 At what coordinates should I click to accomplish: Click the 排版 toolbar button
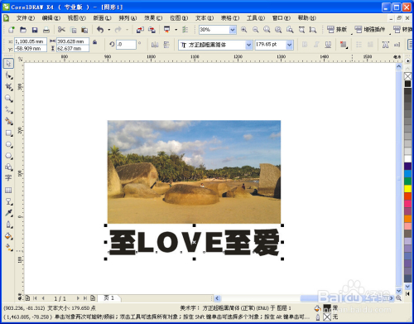pos(337,29)
